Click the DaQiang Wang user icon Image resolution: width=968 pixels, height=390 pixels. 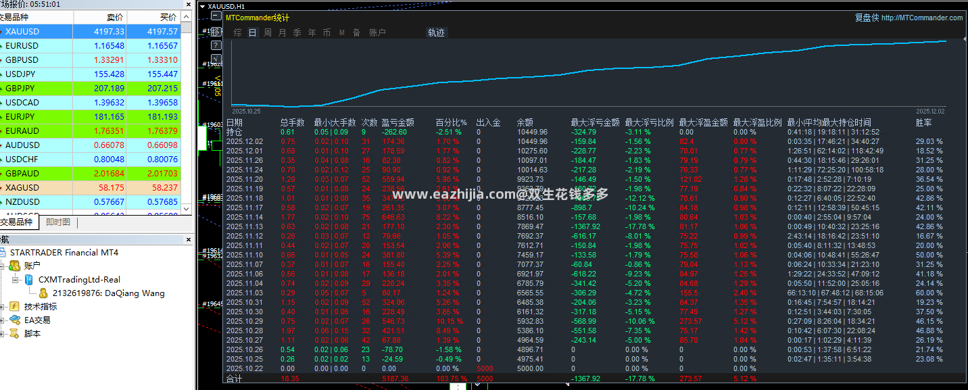pos(43,293)
